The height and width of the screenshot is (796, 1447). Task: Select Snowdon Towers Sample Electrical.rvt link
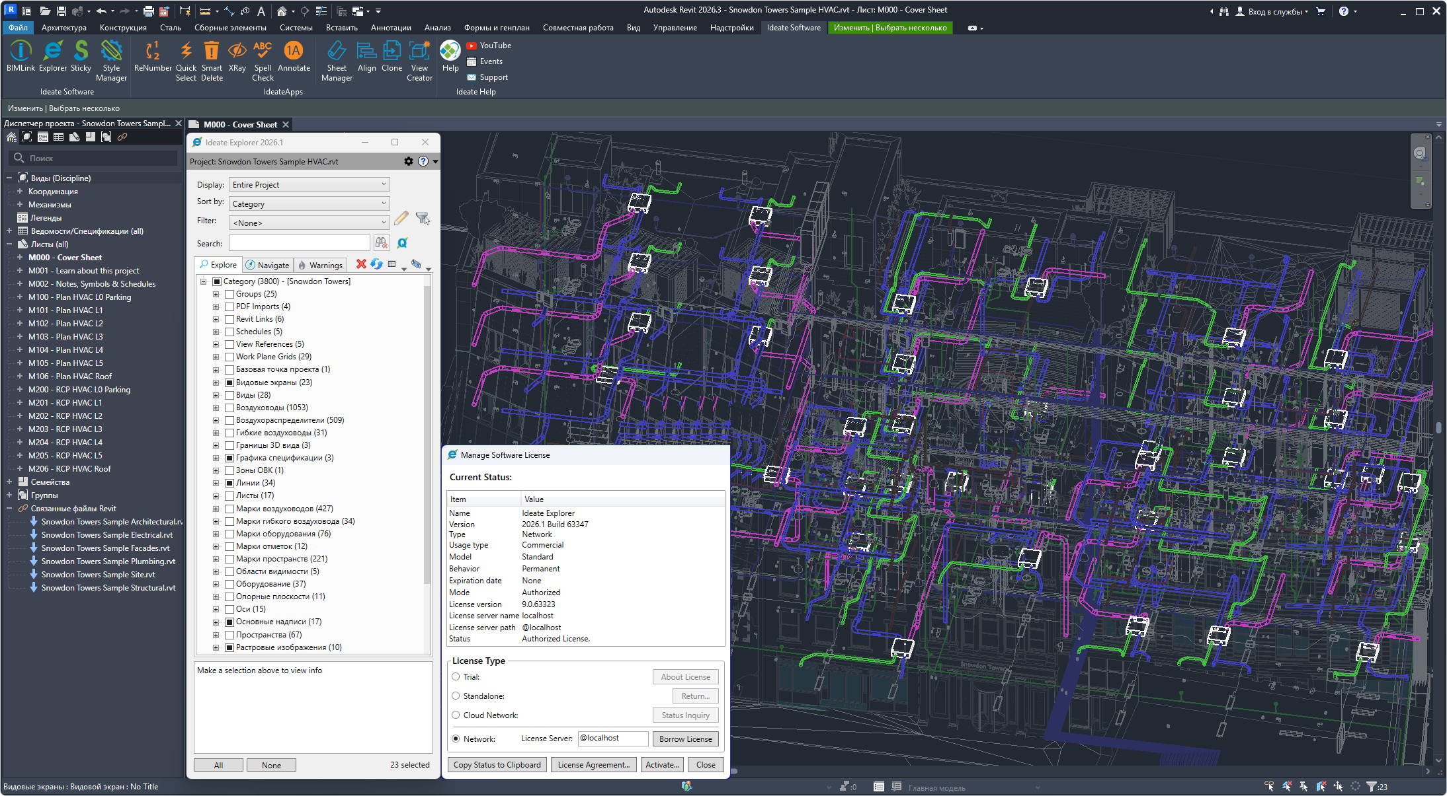click(x=106, y=534)
